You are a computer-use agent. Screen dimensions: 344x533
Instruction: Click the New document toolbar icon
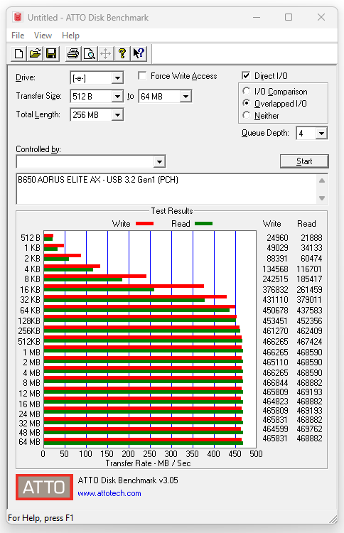18,54
